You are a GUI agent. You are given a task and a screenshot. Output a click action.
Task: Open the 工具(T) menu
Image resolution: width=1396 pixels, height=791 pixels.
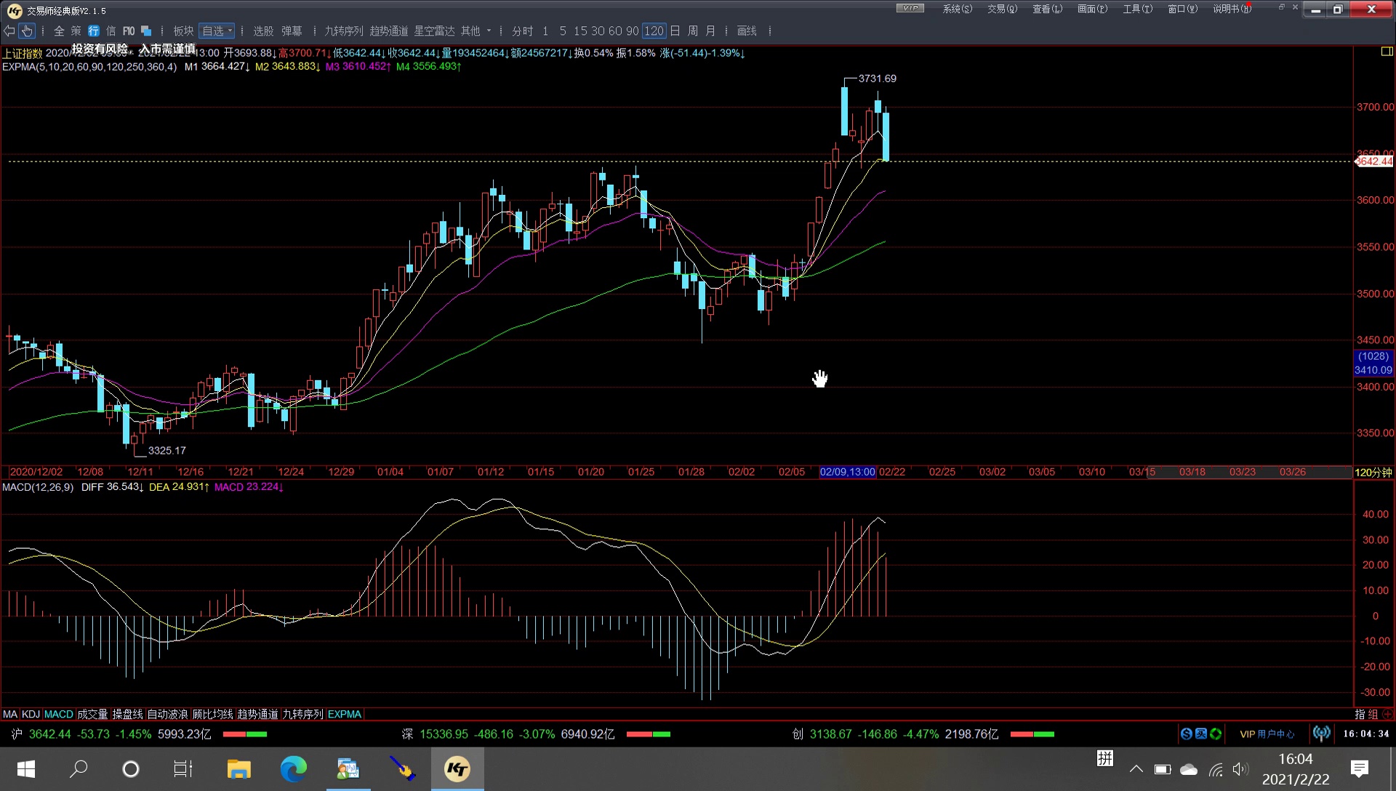pos(1137,9)
